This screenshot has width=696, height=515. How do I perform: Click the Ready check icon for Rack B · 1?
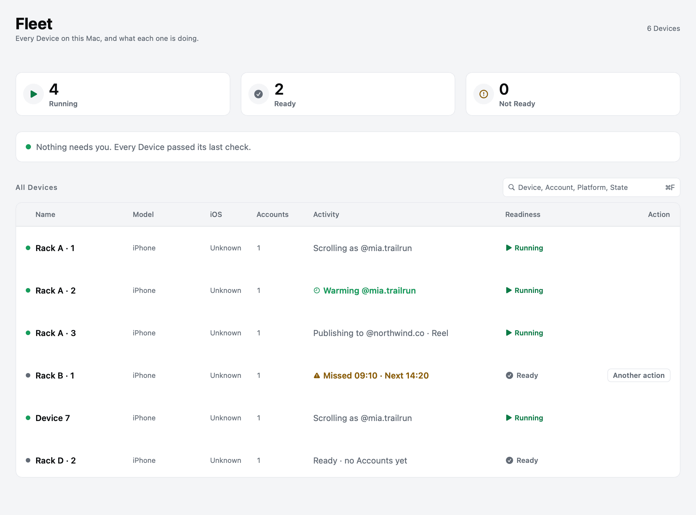pos(509,375)
